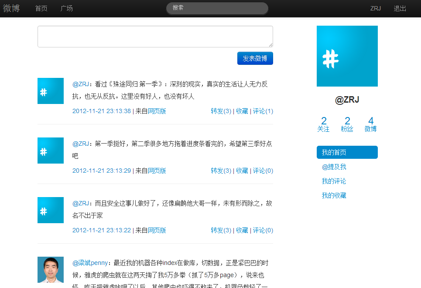Open ZRJ account link in navbar
The width and height of the screenshot is (421, 288).
[376, 8]
